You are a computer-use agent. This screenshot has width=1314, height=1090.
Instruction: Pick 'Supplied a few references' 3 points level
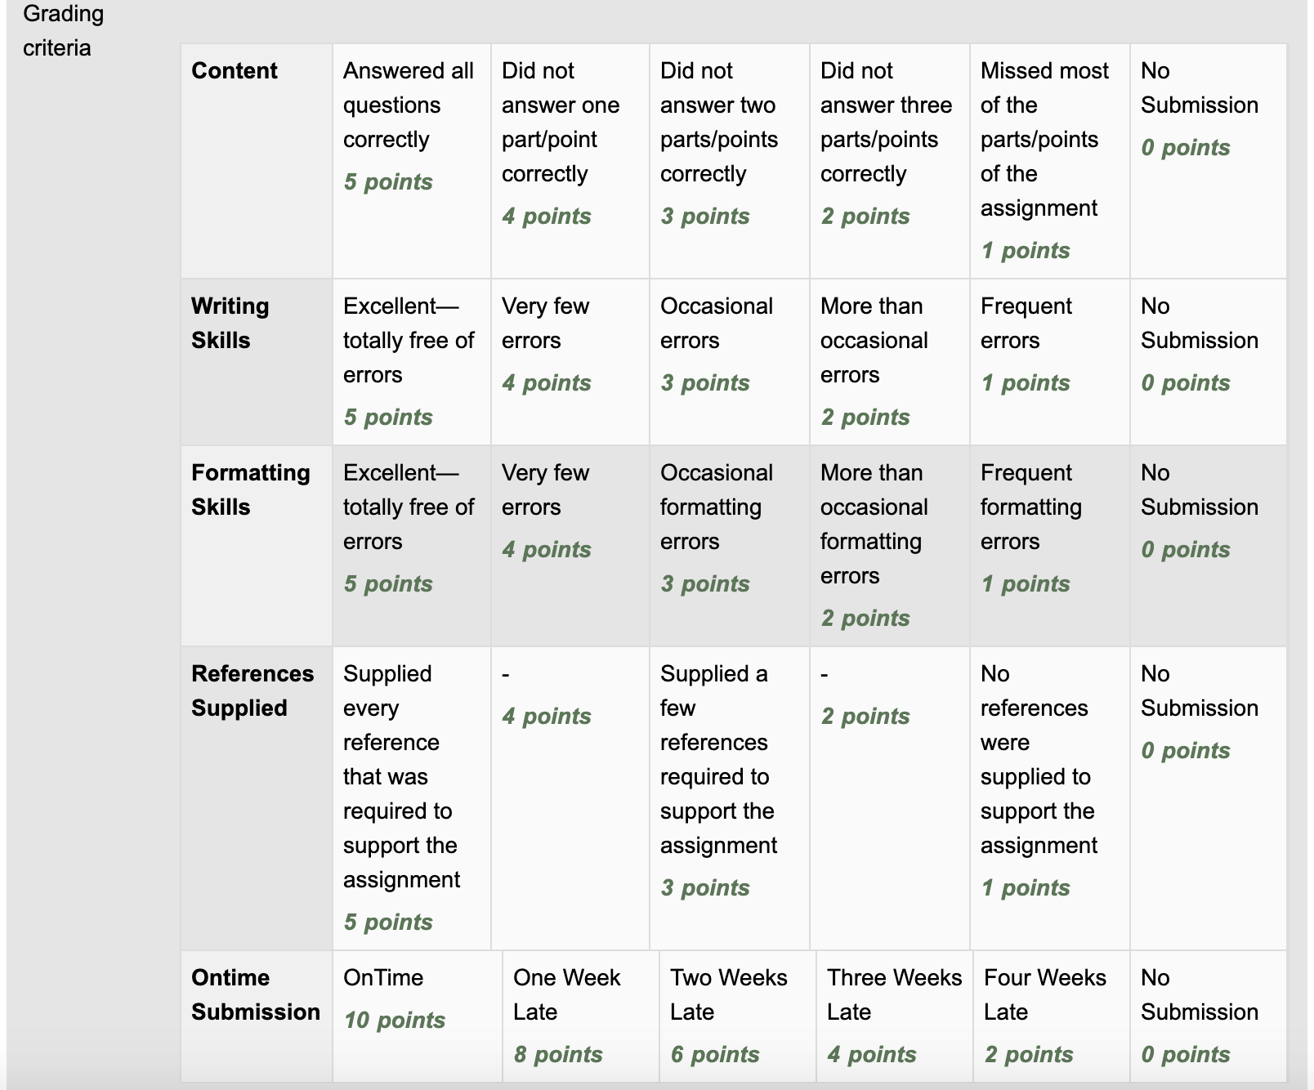coord(730,798)
